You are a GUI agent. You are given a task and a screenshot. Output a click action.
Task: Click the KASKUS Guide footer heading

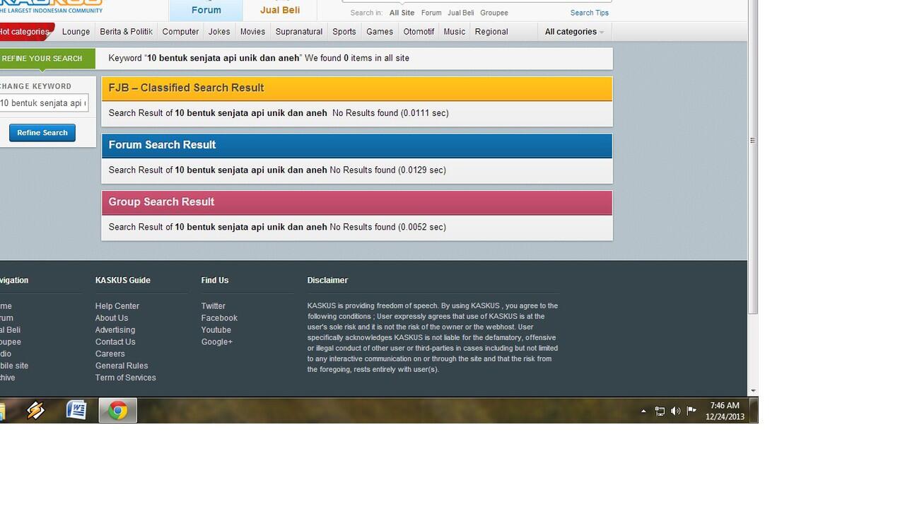(123, 281)
